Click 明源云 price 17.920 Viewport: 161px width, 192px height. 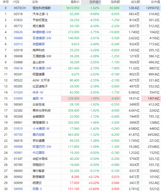pyautogui.click(x=74, y=183)
